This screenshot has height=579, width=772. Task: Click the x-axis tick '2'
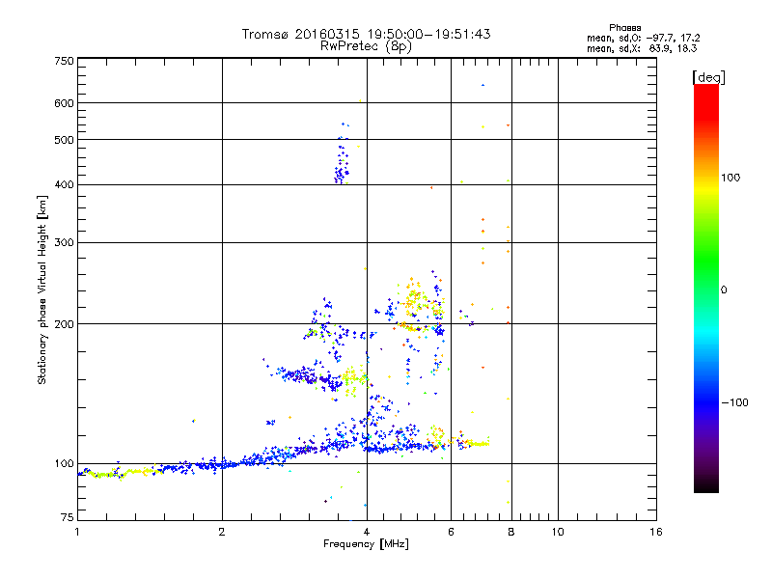click(222, 532)
